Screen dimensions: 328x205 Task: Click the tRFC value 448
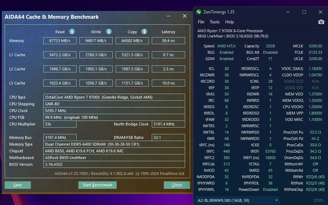227,151
